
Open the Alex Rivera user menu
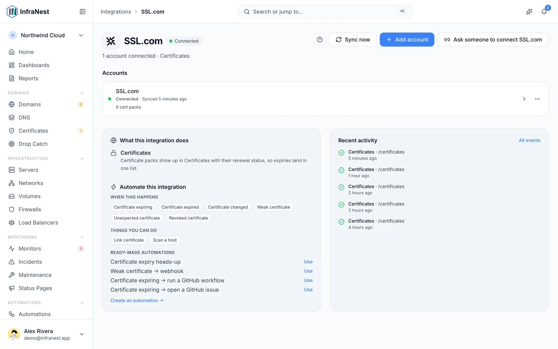(46, 334)
